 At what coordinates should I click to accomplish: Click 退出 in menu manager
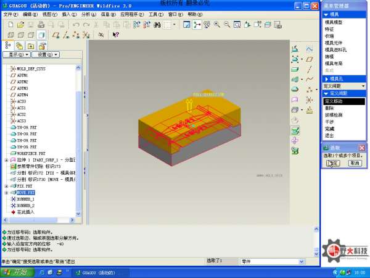[x=329, y=136]
